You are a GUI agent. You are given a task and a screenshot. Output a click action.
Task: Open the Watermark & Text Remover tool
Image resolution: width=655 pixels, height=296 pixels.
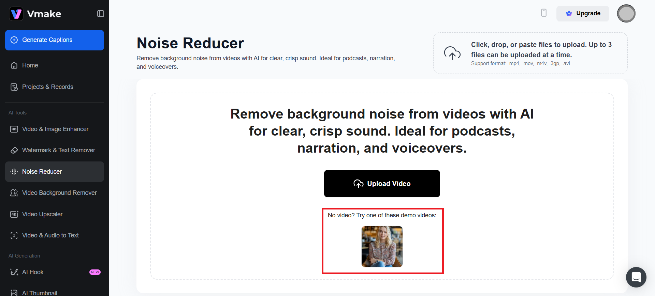(x=58, y=150)
